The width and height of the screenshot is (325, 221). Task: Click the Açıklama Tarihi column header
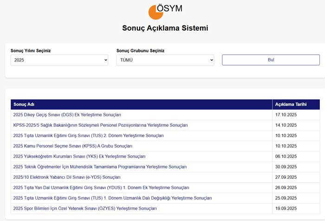pos(291,104)
